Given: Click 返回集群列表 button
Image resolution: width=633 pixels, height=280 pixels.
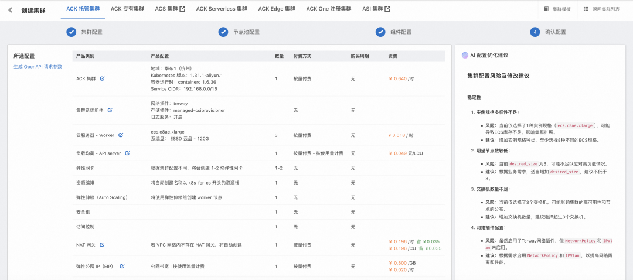Looking at the screenshot, I should 601,9.
